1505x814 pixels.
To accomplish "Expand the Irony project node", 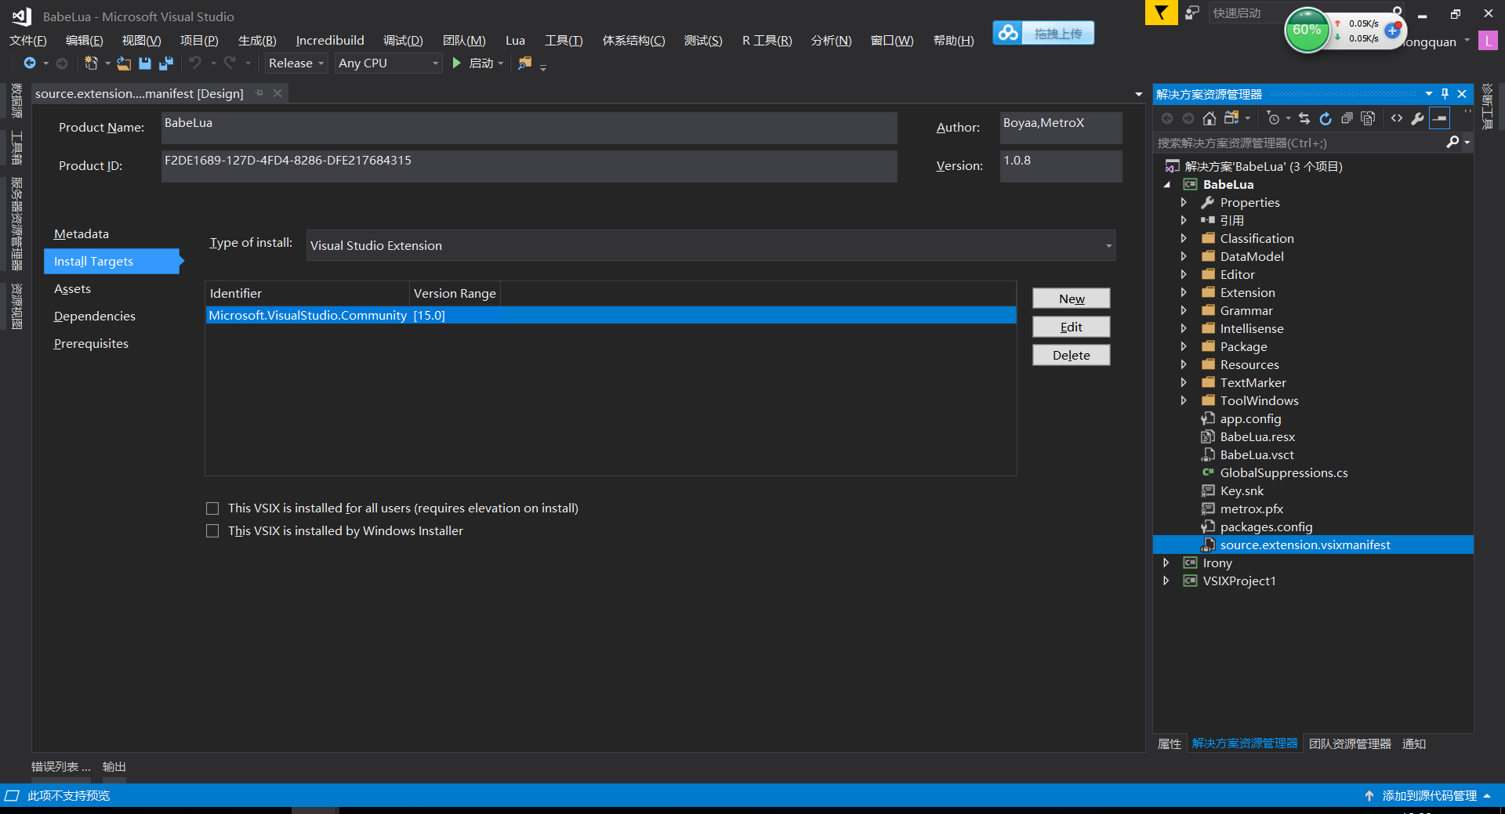I will [1166, 563].
